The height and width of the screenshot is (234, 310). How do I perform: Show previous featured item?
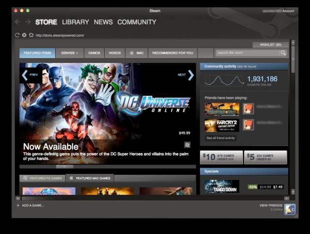(30, 75)
